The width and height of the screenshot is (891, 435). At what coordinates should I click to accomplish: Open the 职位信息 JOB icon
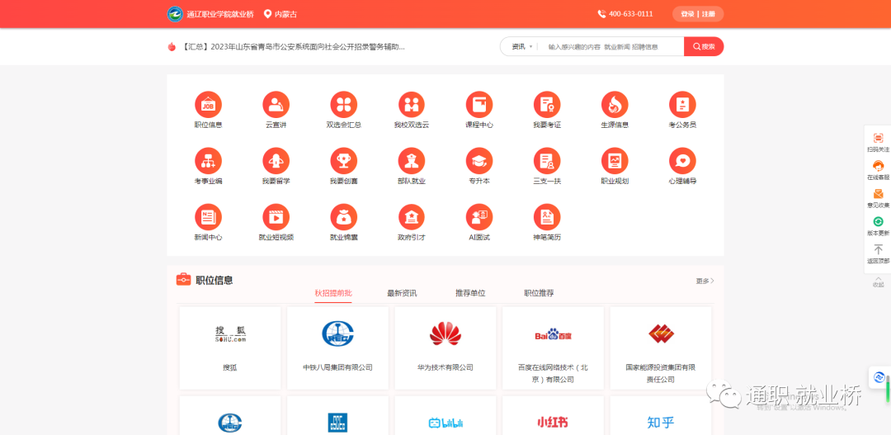pos(208,105)
